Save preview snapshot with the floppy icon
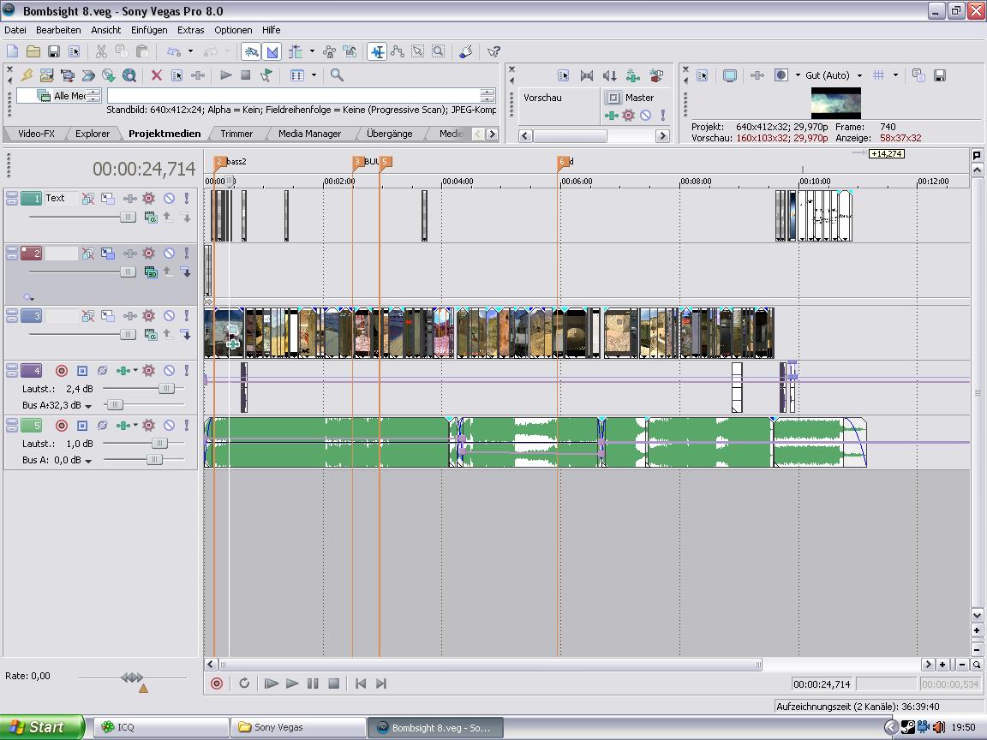This screenshot has height=740, width=987. pyautogui.click(x=939, y=75)
